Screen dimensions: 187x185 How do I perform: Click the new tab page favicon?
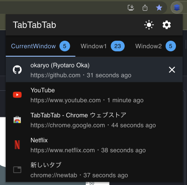(17, 170)
